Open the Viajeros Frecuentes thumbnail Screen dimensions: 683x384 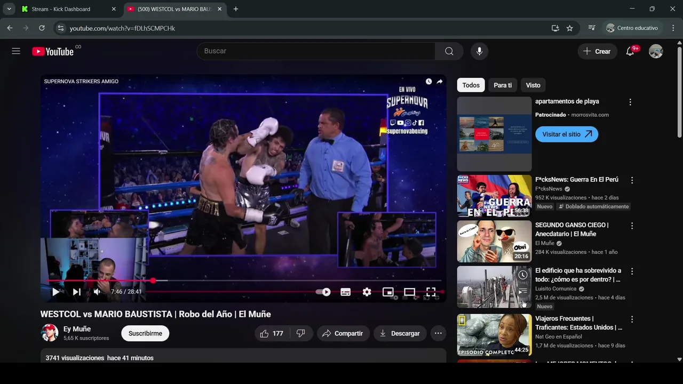(494, 335)
